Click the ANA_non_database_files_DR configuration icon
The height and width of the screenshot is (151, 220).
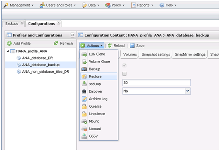click(19, 72)
